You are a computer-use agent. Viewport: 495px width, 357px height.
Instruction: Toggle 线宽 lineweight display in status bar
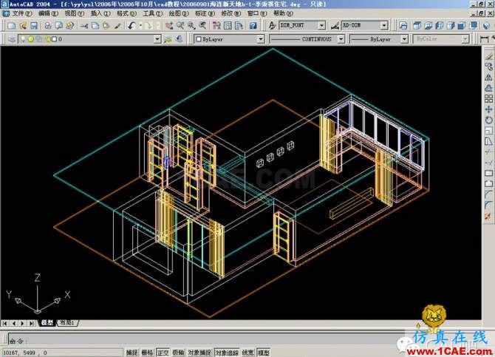point(247,353)
